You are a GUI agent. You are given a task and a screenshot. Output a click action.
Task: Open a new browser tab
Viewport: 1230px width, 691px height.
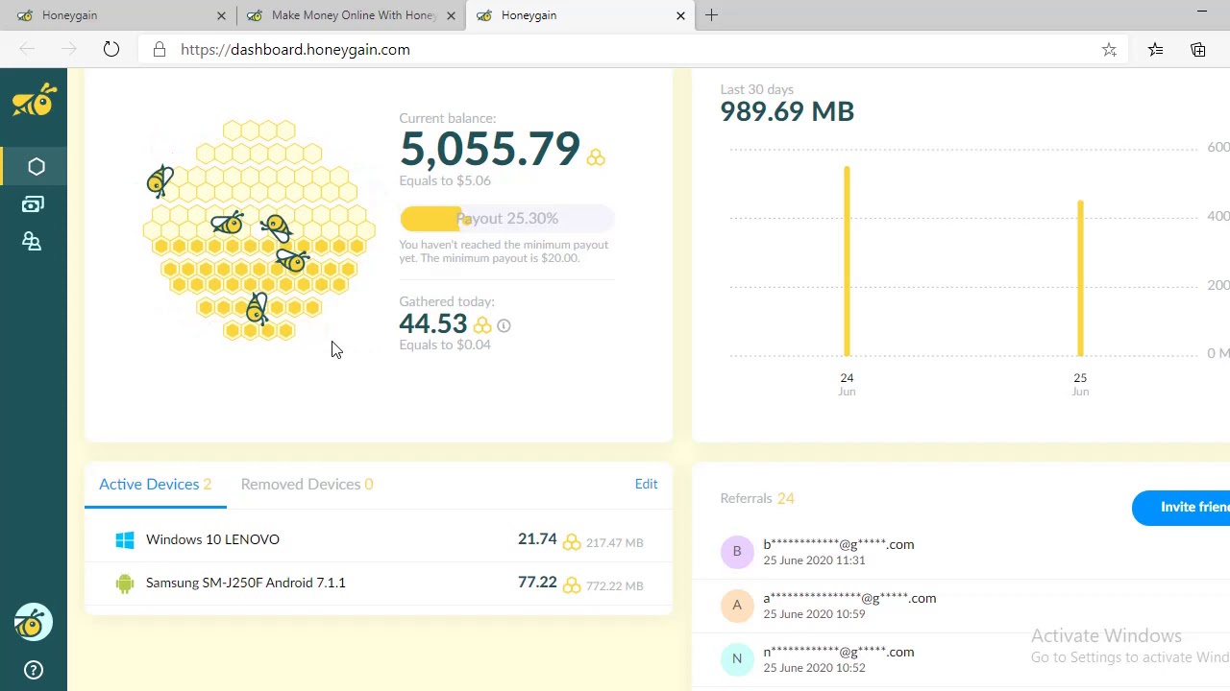coord(711,15)
